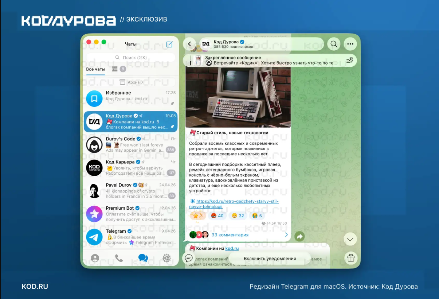Compose a new message with pencil icon

tap(169, 44)
